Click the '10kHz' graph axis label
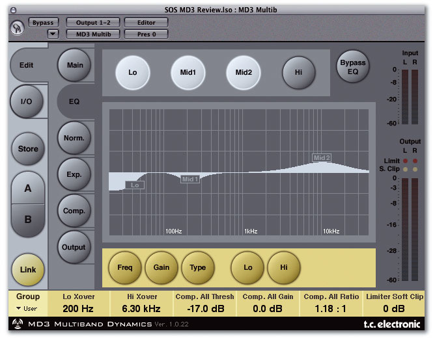This screenshot has height=342, width=435. (331, 231)
